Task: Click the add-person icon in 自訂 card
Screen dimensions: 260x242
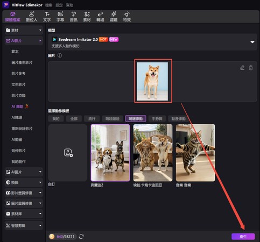Action: tap(68, 153)
